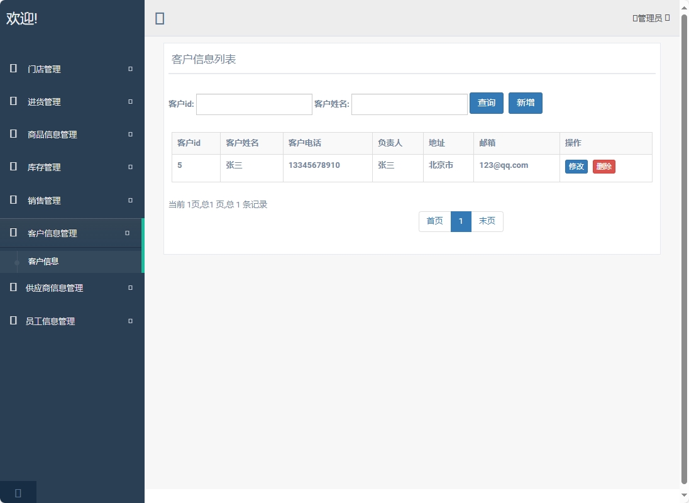Image resolution: width=689 pixels, height=503 pixels.
Task: Click the 查询 search button
Action: (x=487, y=103)
